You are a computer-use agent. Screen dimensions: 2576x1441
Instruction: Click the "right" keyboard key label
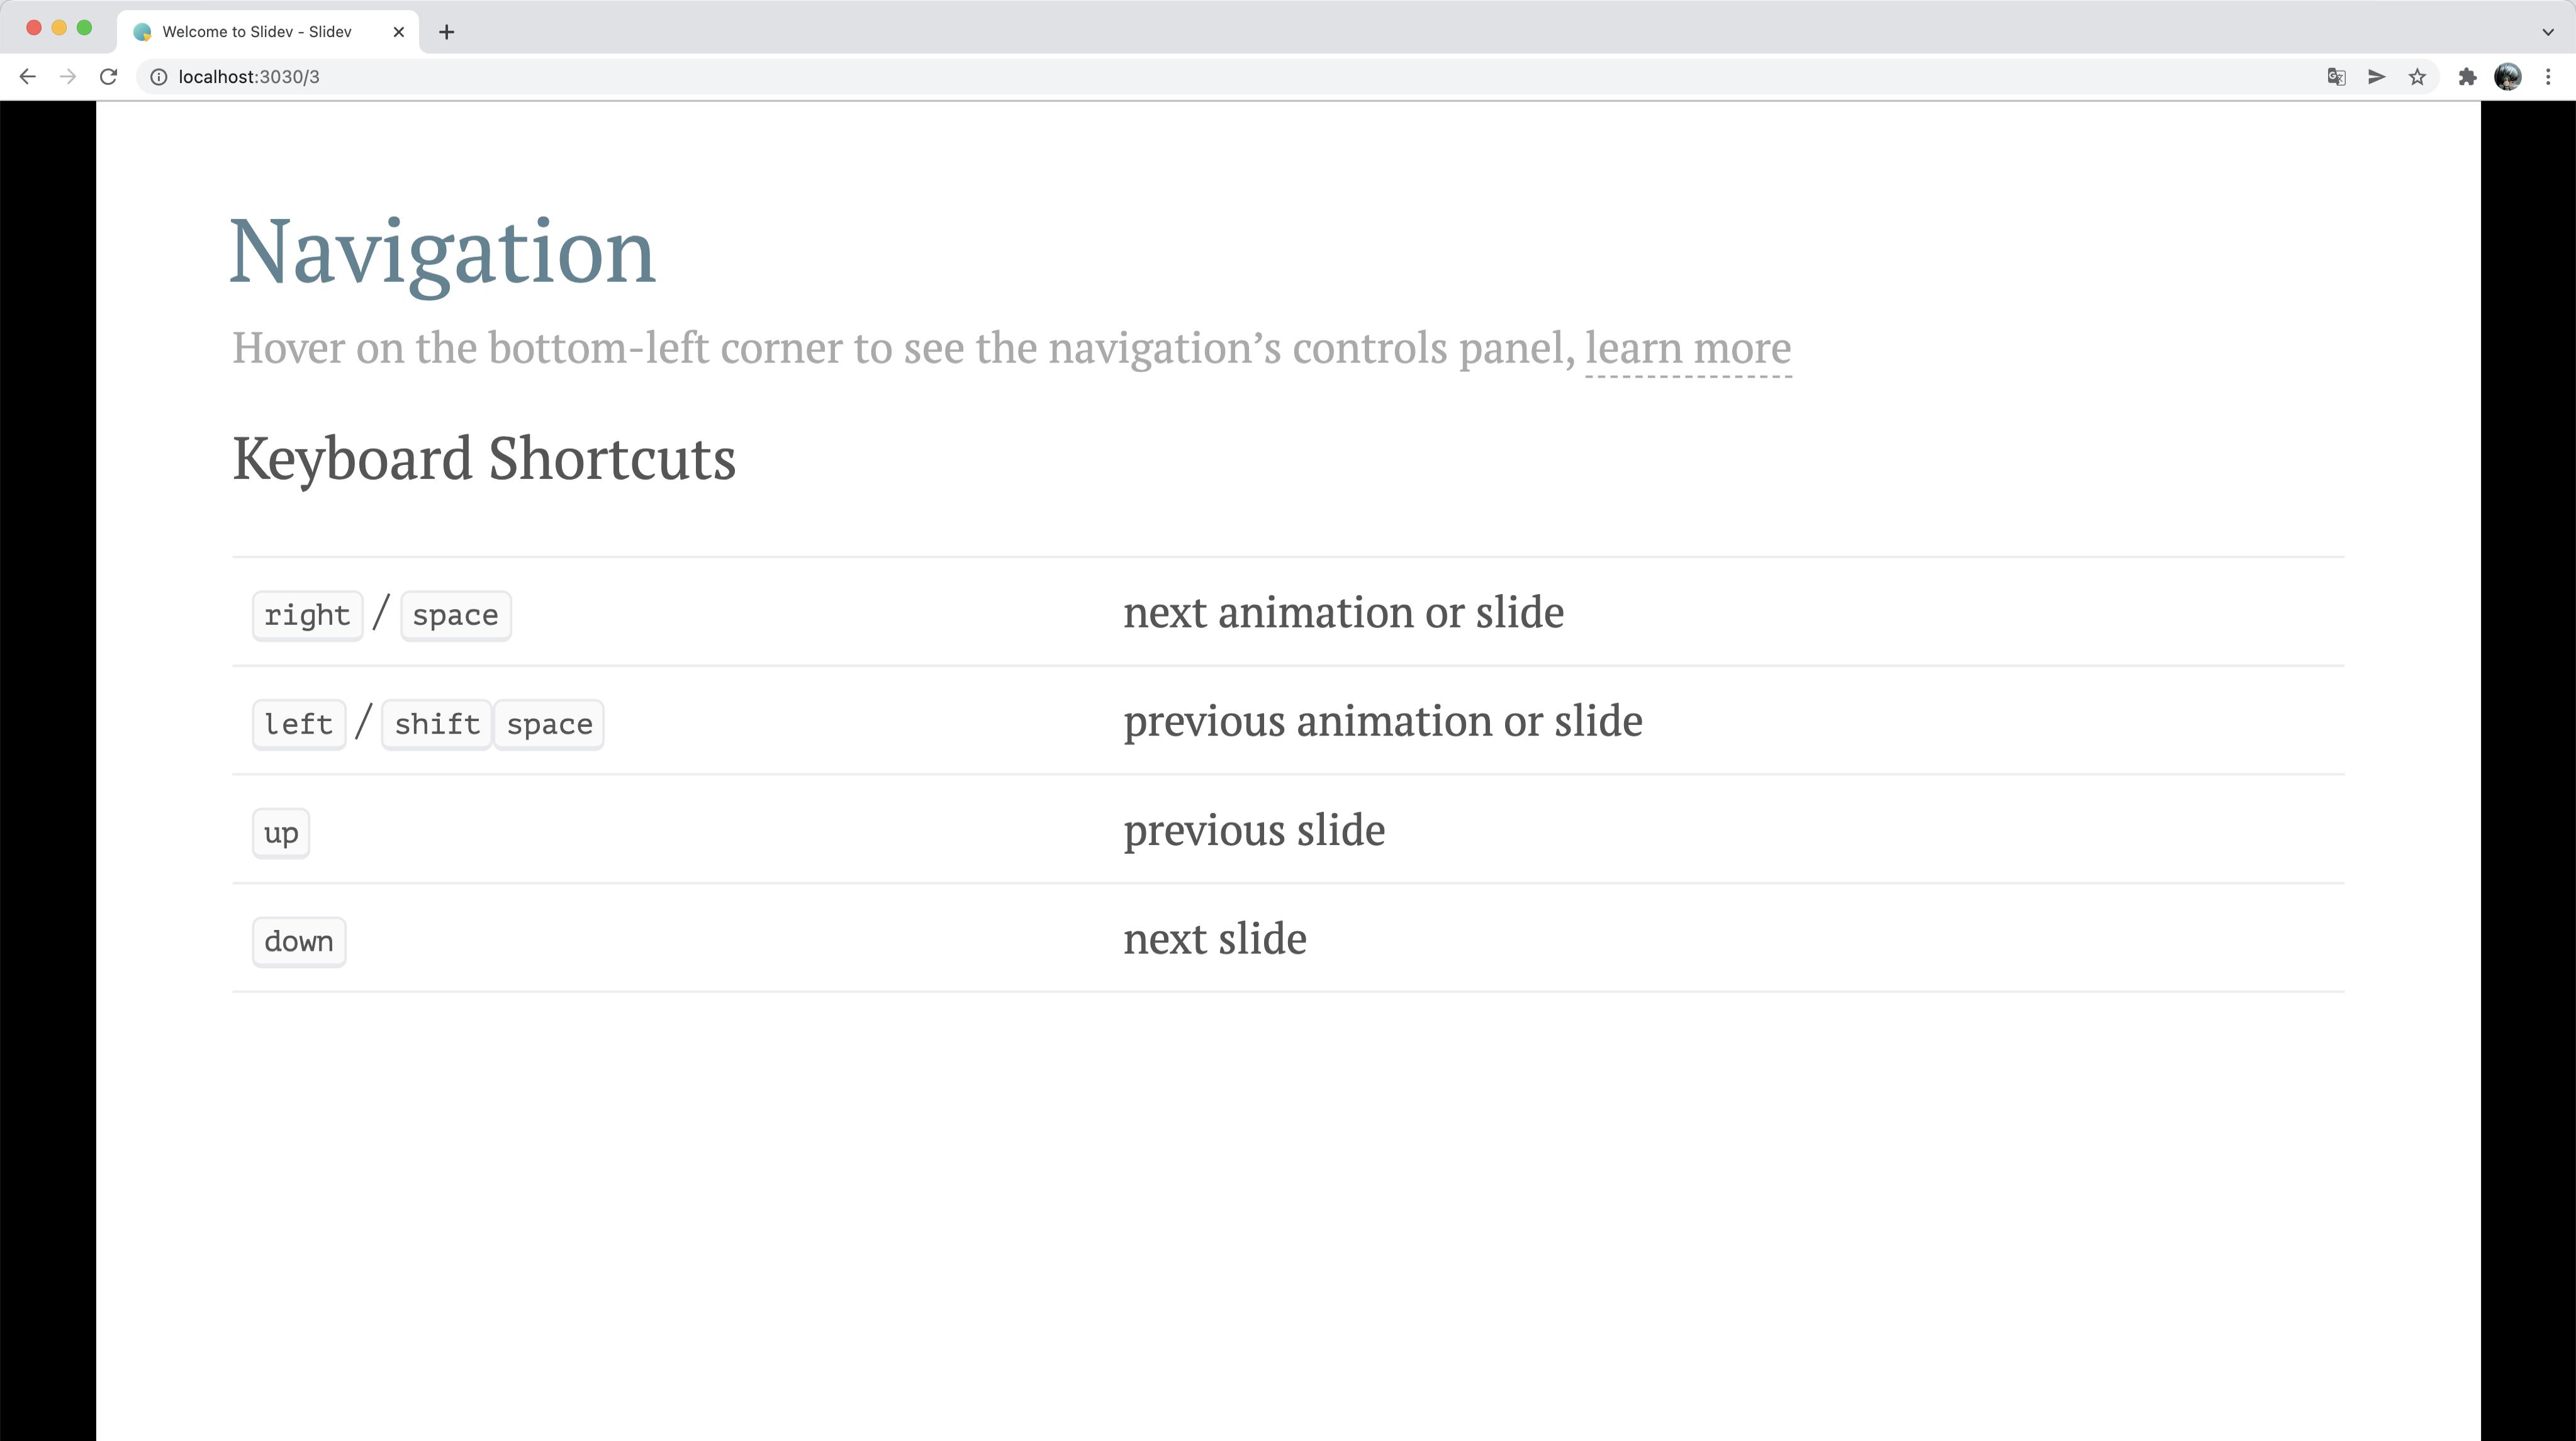(x=307, y=615)
